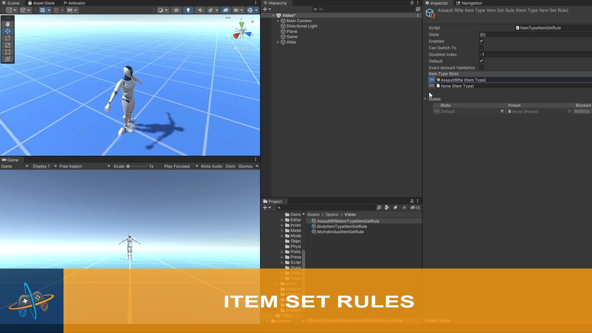
Task: Toggle the scene gizmo lock icon
Action: click(x=253, y=21)
